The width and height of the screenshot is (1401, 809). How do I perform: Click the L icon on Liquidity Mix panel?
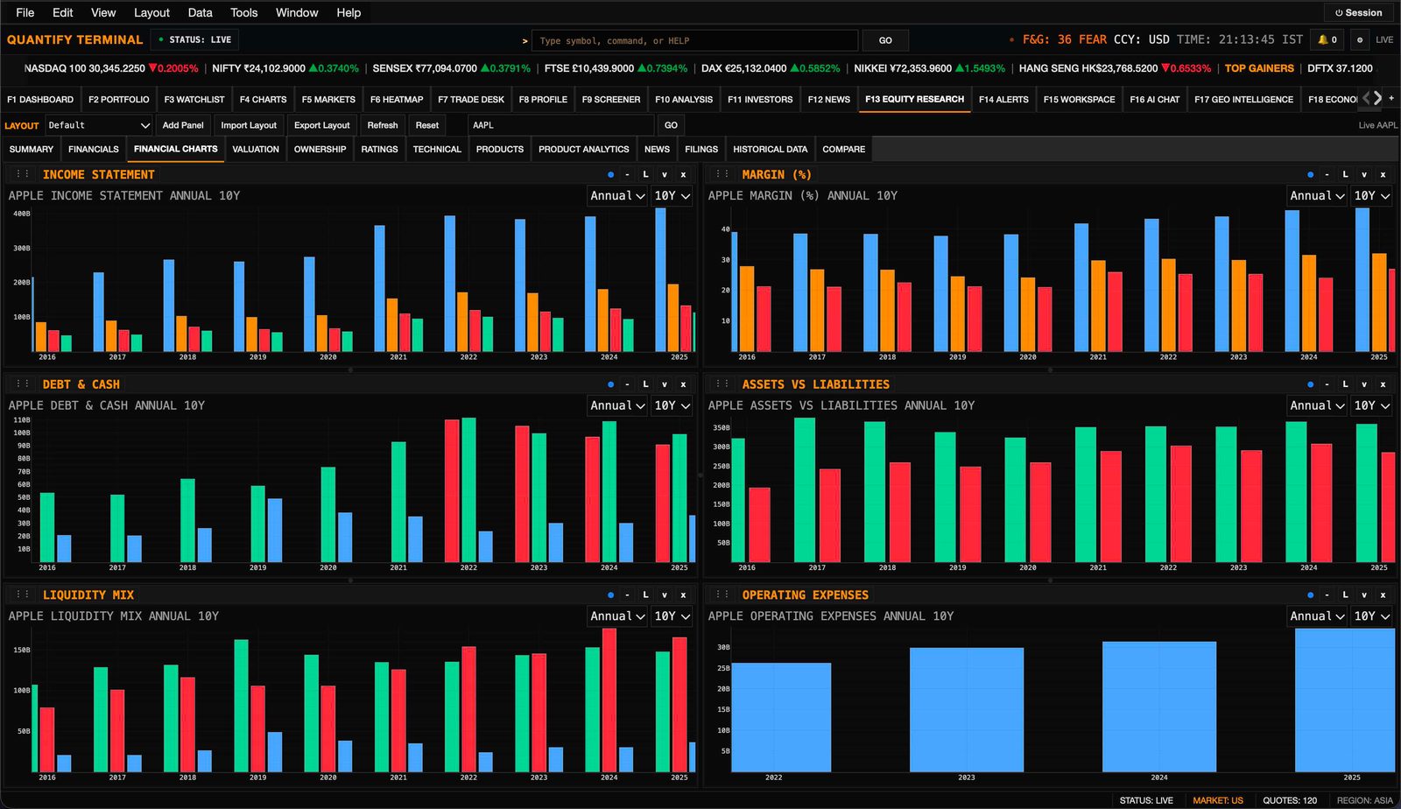646,594
